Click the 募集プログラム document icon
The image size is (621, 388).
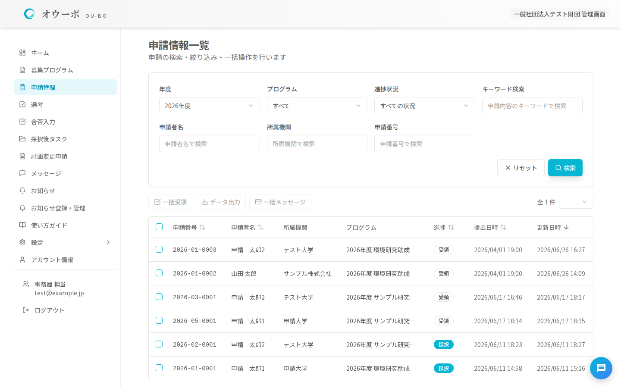22,70
